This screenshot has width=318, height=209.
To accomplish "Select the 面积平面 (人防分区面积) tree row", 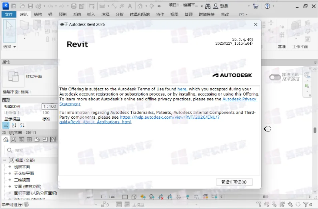I will click(36, 193).
